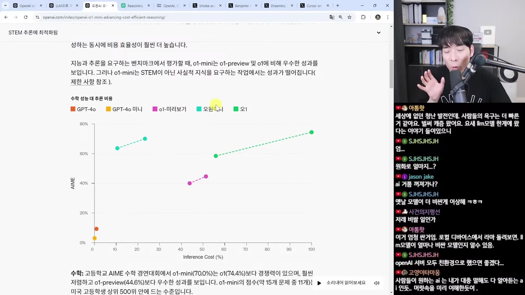Expand the STEM 추론에 최적화됨 section chevron
Viewport: 525px width, 295px height.
379,33
